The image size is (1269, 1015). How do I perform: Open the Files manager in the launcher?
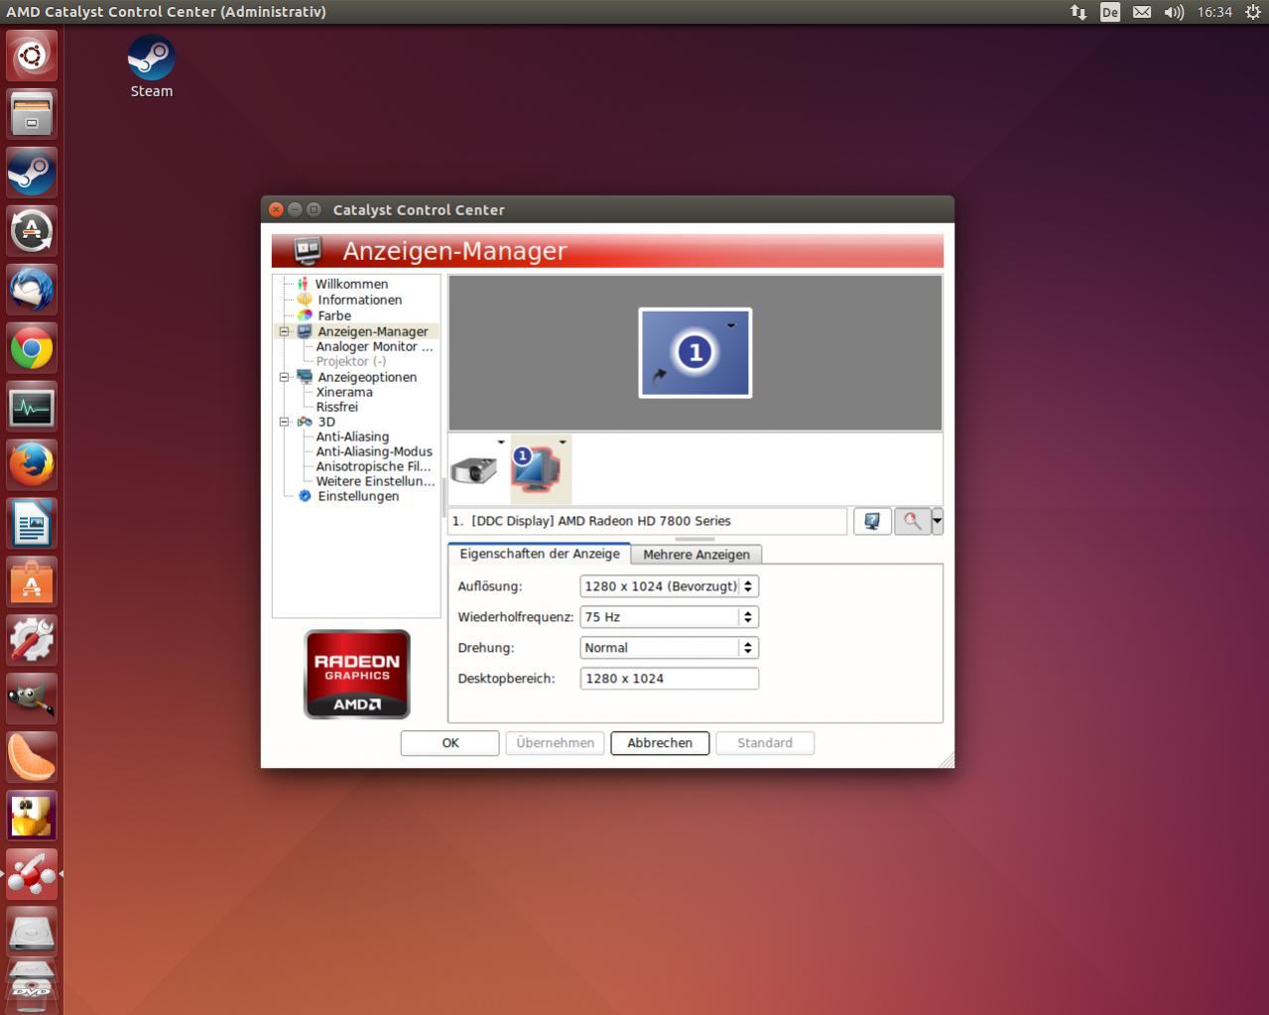pyautogui.click(x=32, y=113)
